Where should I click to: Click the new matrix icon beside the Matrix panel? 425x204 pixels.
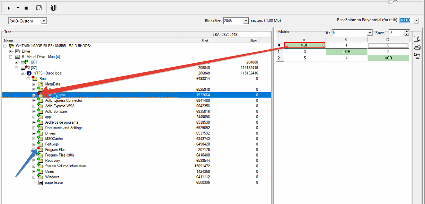pos(417,39)
